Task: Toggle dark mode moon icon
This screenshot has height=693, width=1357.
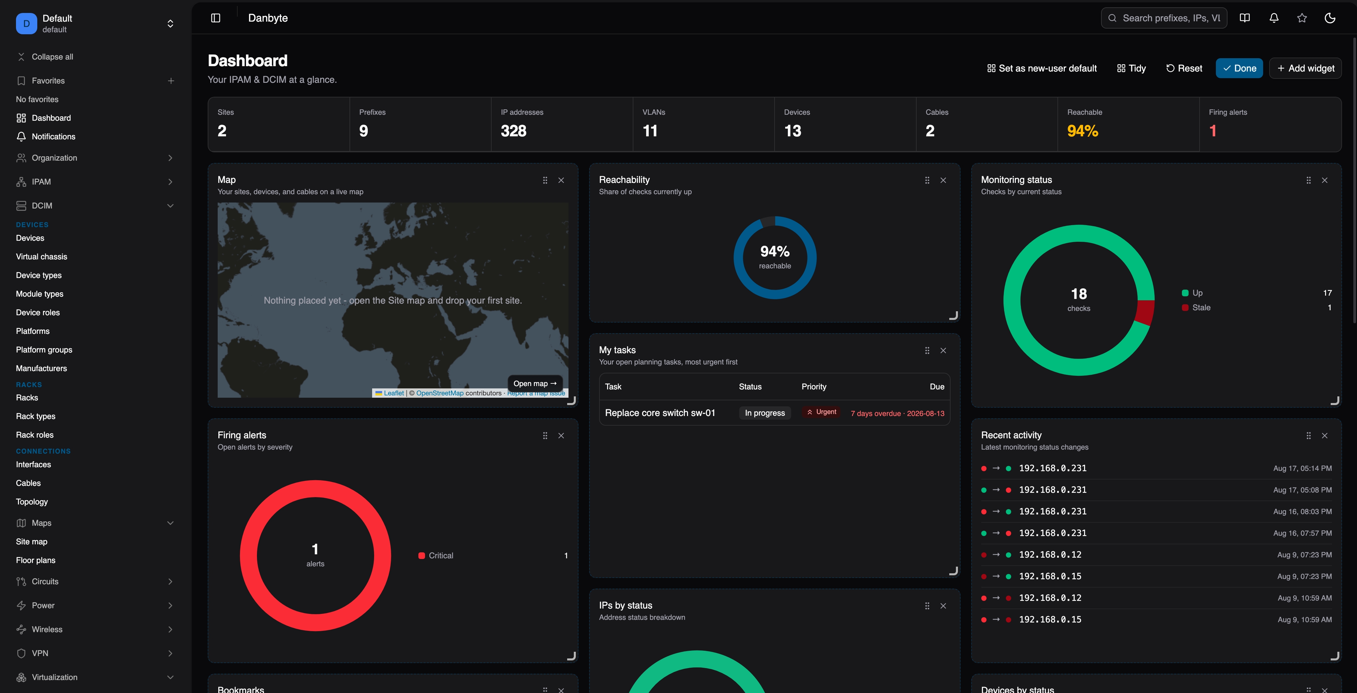Action: pyautogui.click(x=1330, y=18)
